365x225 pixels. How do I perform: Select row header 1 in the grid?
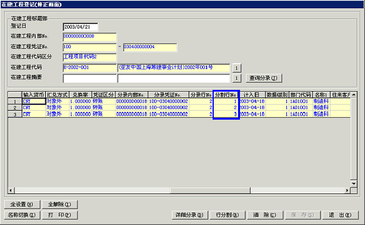(x=15, y=101)
